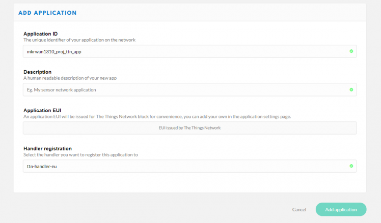
Task: Select the EUI issued by The Things Network box
Action: 189,128
